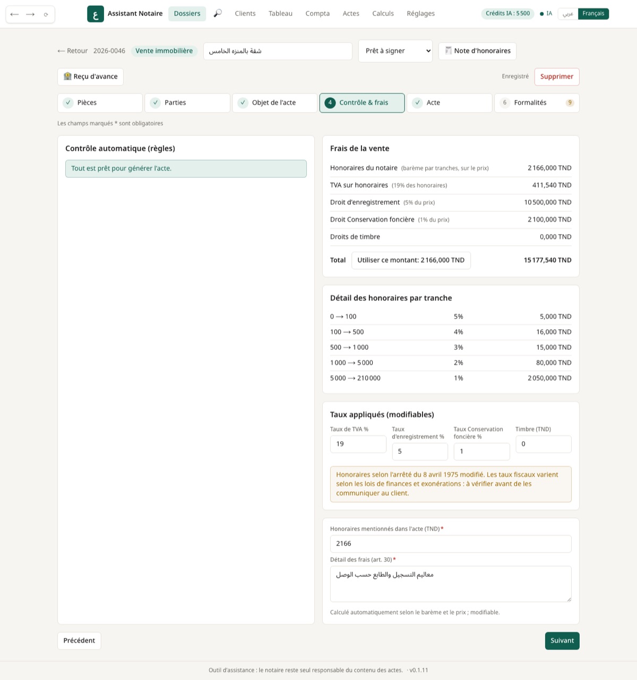Open the Compta section

pos(317,14)
